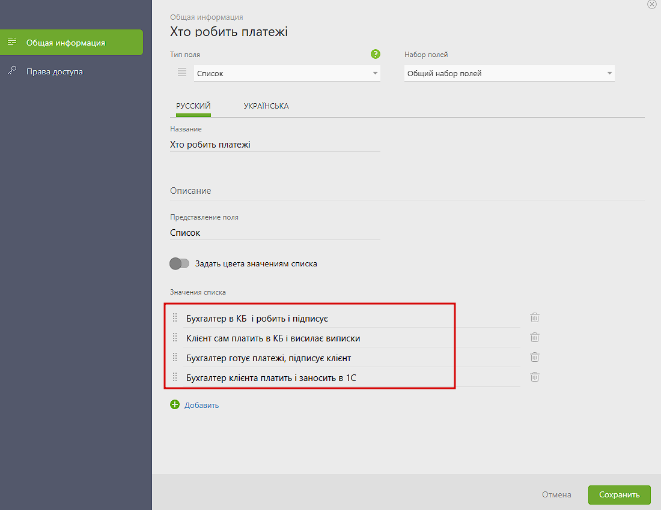This screenshot has width=661, height=510.
Task: Edit value 'Бухгалтер клієнта платить і заносить в 1С'
Action: point(352,378)
